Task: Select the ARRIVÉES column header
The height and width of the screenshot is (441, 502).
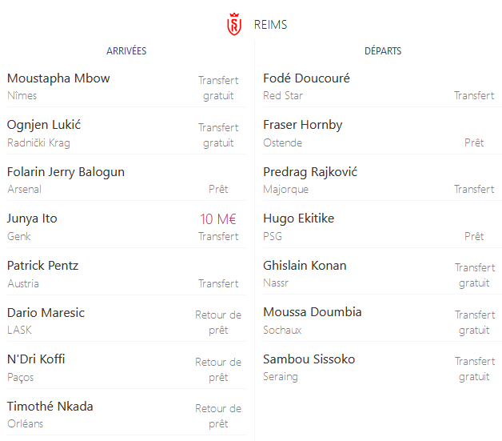Action: pyautogui.click(x=126, y=51)
